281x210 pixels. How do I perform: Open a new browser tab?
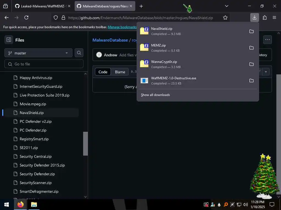(x=141, y=6)
